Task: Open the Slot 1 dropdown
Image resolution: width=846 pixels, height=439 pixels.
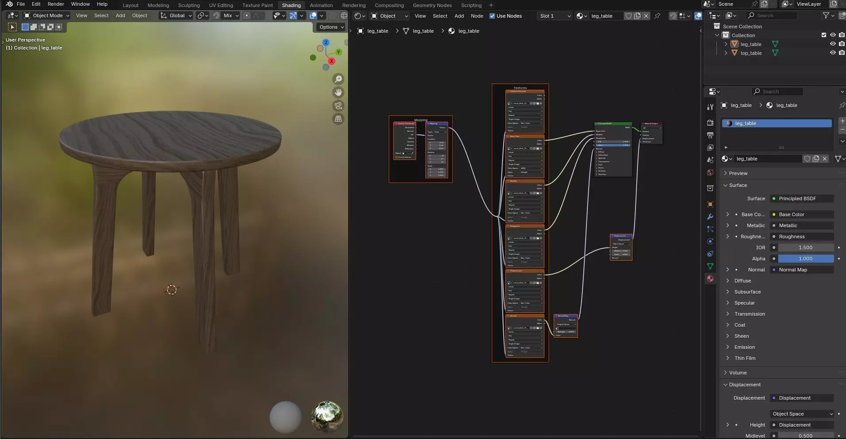Action: pos(555,16)
